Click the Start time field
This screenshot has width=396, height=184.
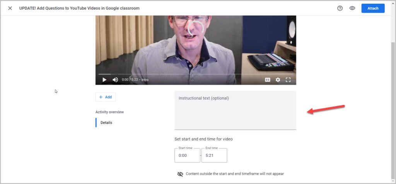(x=187, y=156)
